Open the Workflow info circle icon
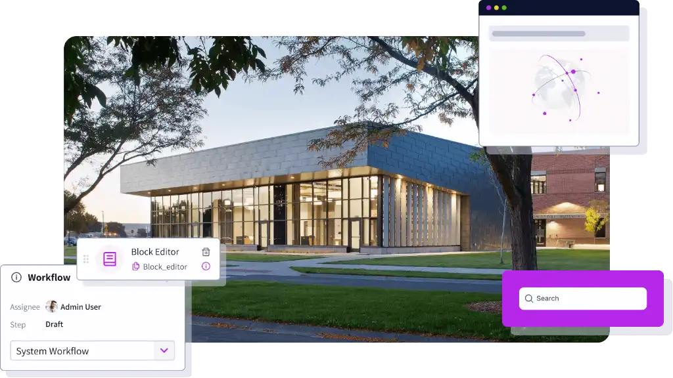673x378 pixels. pyautogui.click(x=16, y=278)
